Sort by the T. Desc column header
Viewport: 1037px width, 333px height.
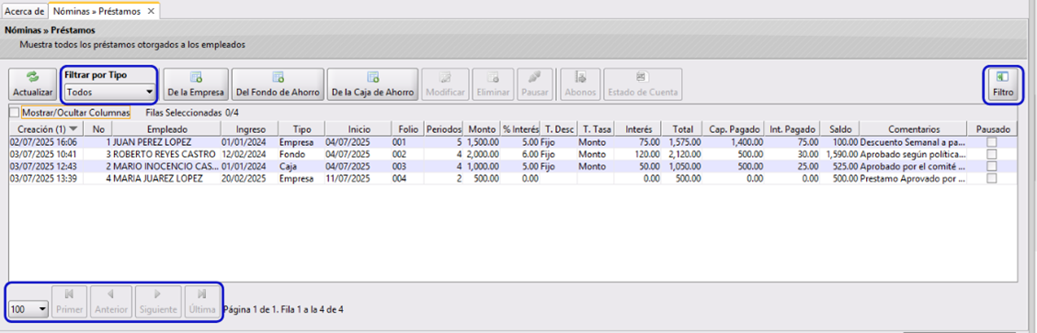click(559, 129)
